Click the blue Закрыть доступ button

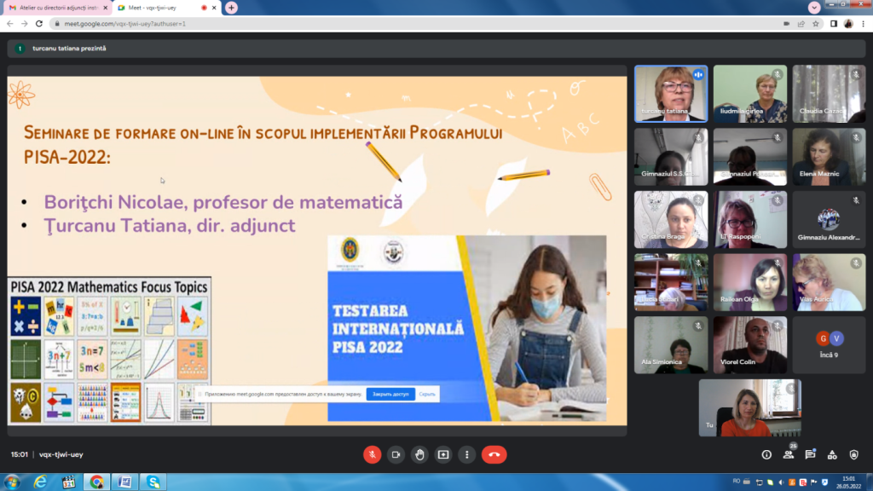[x=390, y=394]
